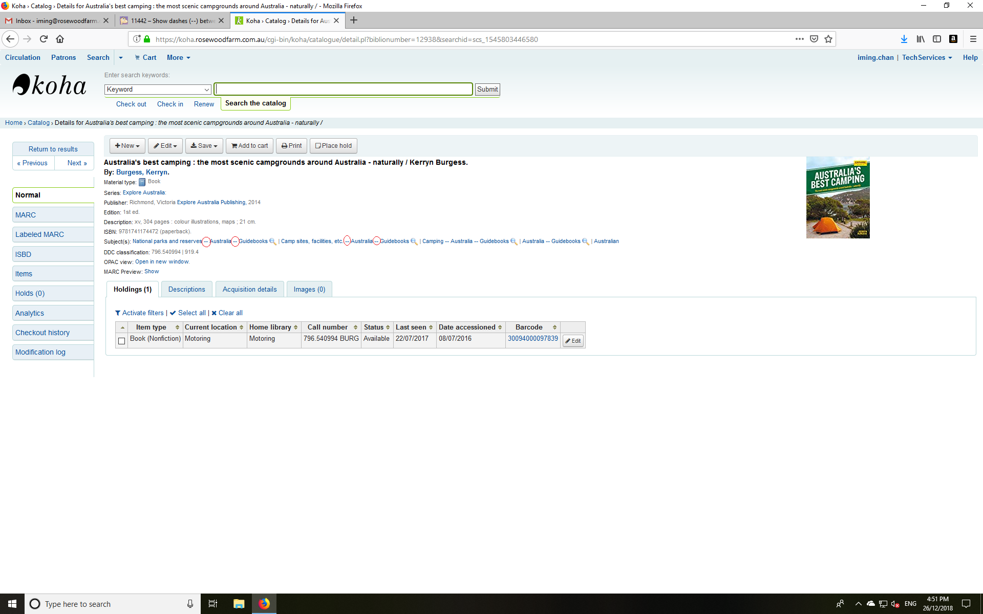The width and height of the screenshot is (983, 614).
Task: Click the Firefox home icon
Action: 60,39
